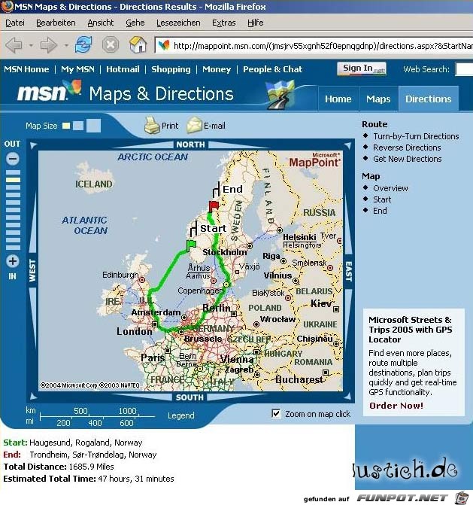Pan the map NORTH

[190, 145]
